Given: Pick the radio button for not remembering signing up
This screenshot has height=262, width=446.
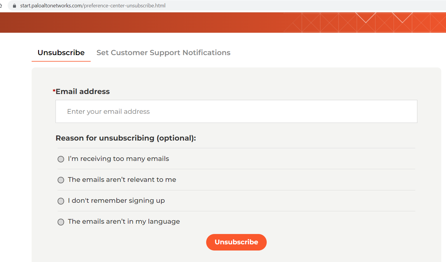Looking at the screenshot, I should [61, 201].
